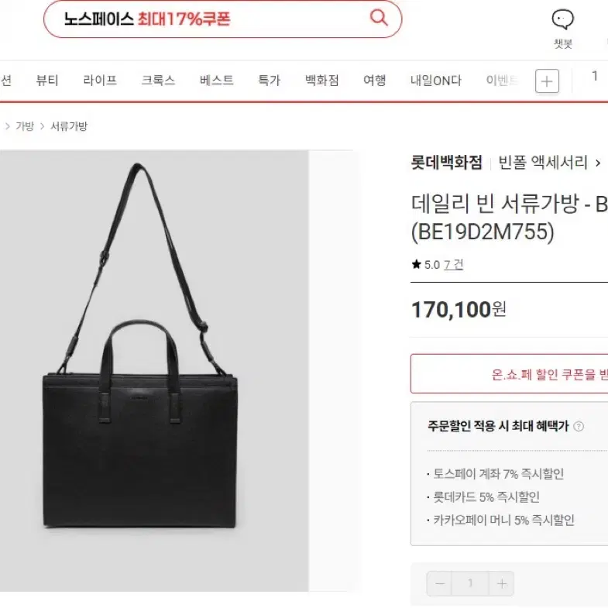Click the breadcrumb arrow before 가방
This screenshot has width=608, height=608.
pyautogui.click(x=7, y=126)
